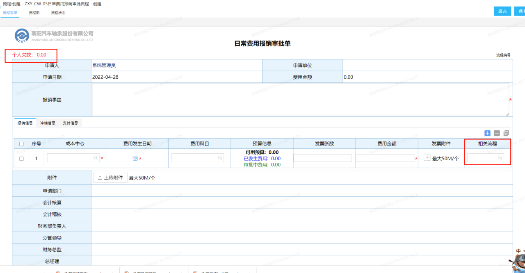Viewport: 525px width, 273px height.
Task: Click the 已发生费用 budget line
Action: click(262, 159)
